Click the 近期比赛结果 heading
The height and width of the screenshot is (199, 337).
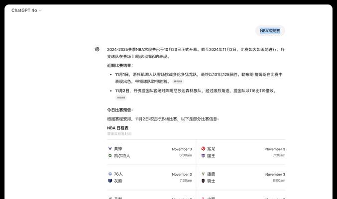tap(120, 66)
